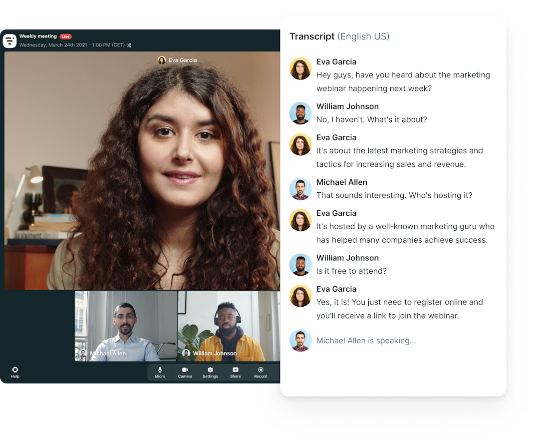Select the Weekly meeting title
This screenshot has width=539, height=445.
click(x=38, y=36)
